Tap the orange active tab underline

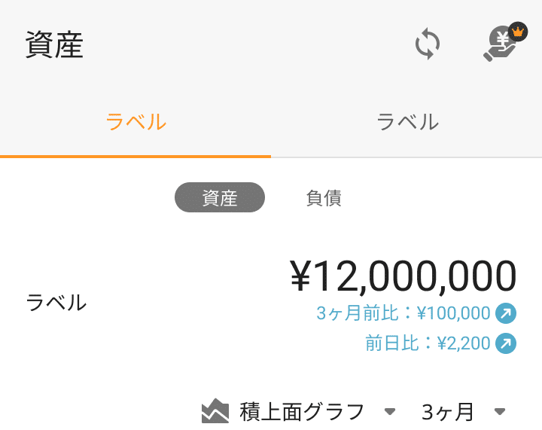click(135, 156)
